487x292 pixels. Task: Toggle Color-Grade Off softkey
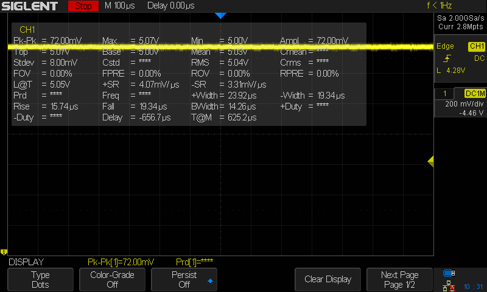click(x=112, y=279)
